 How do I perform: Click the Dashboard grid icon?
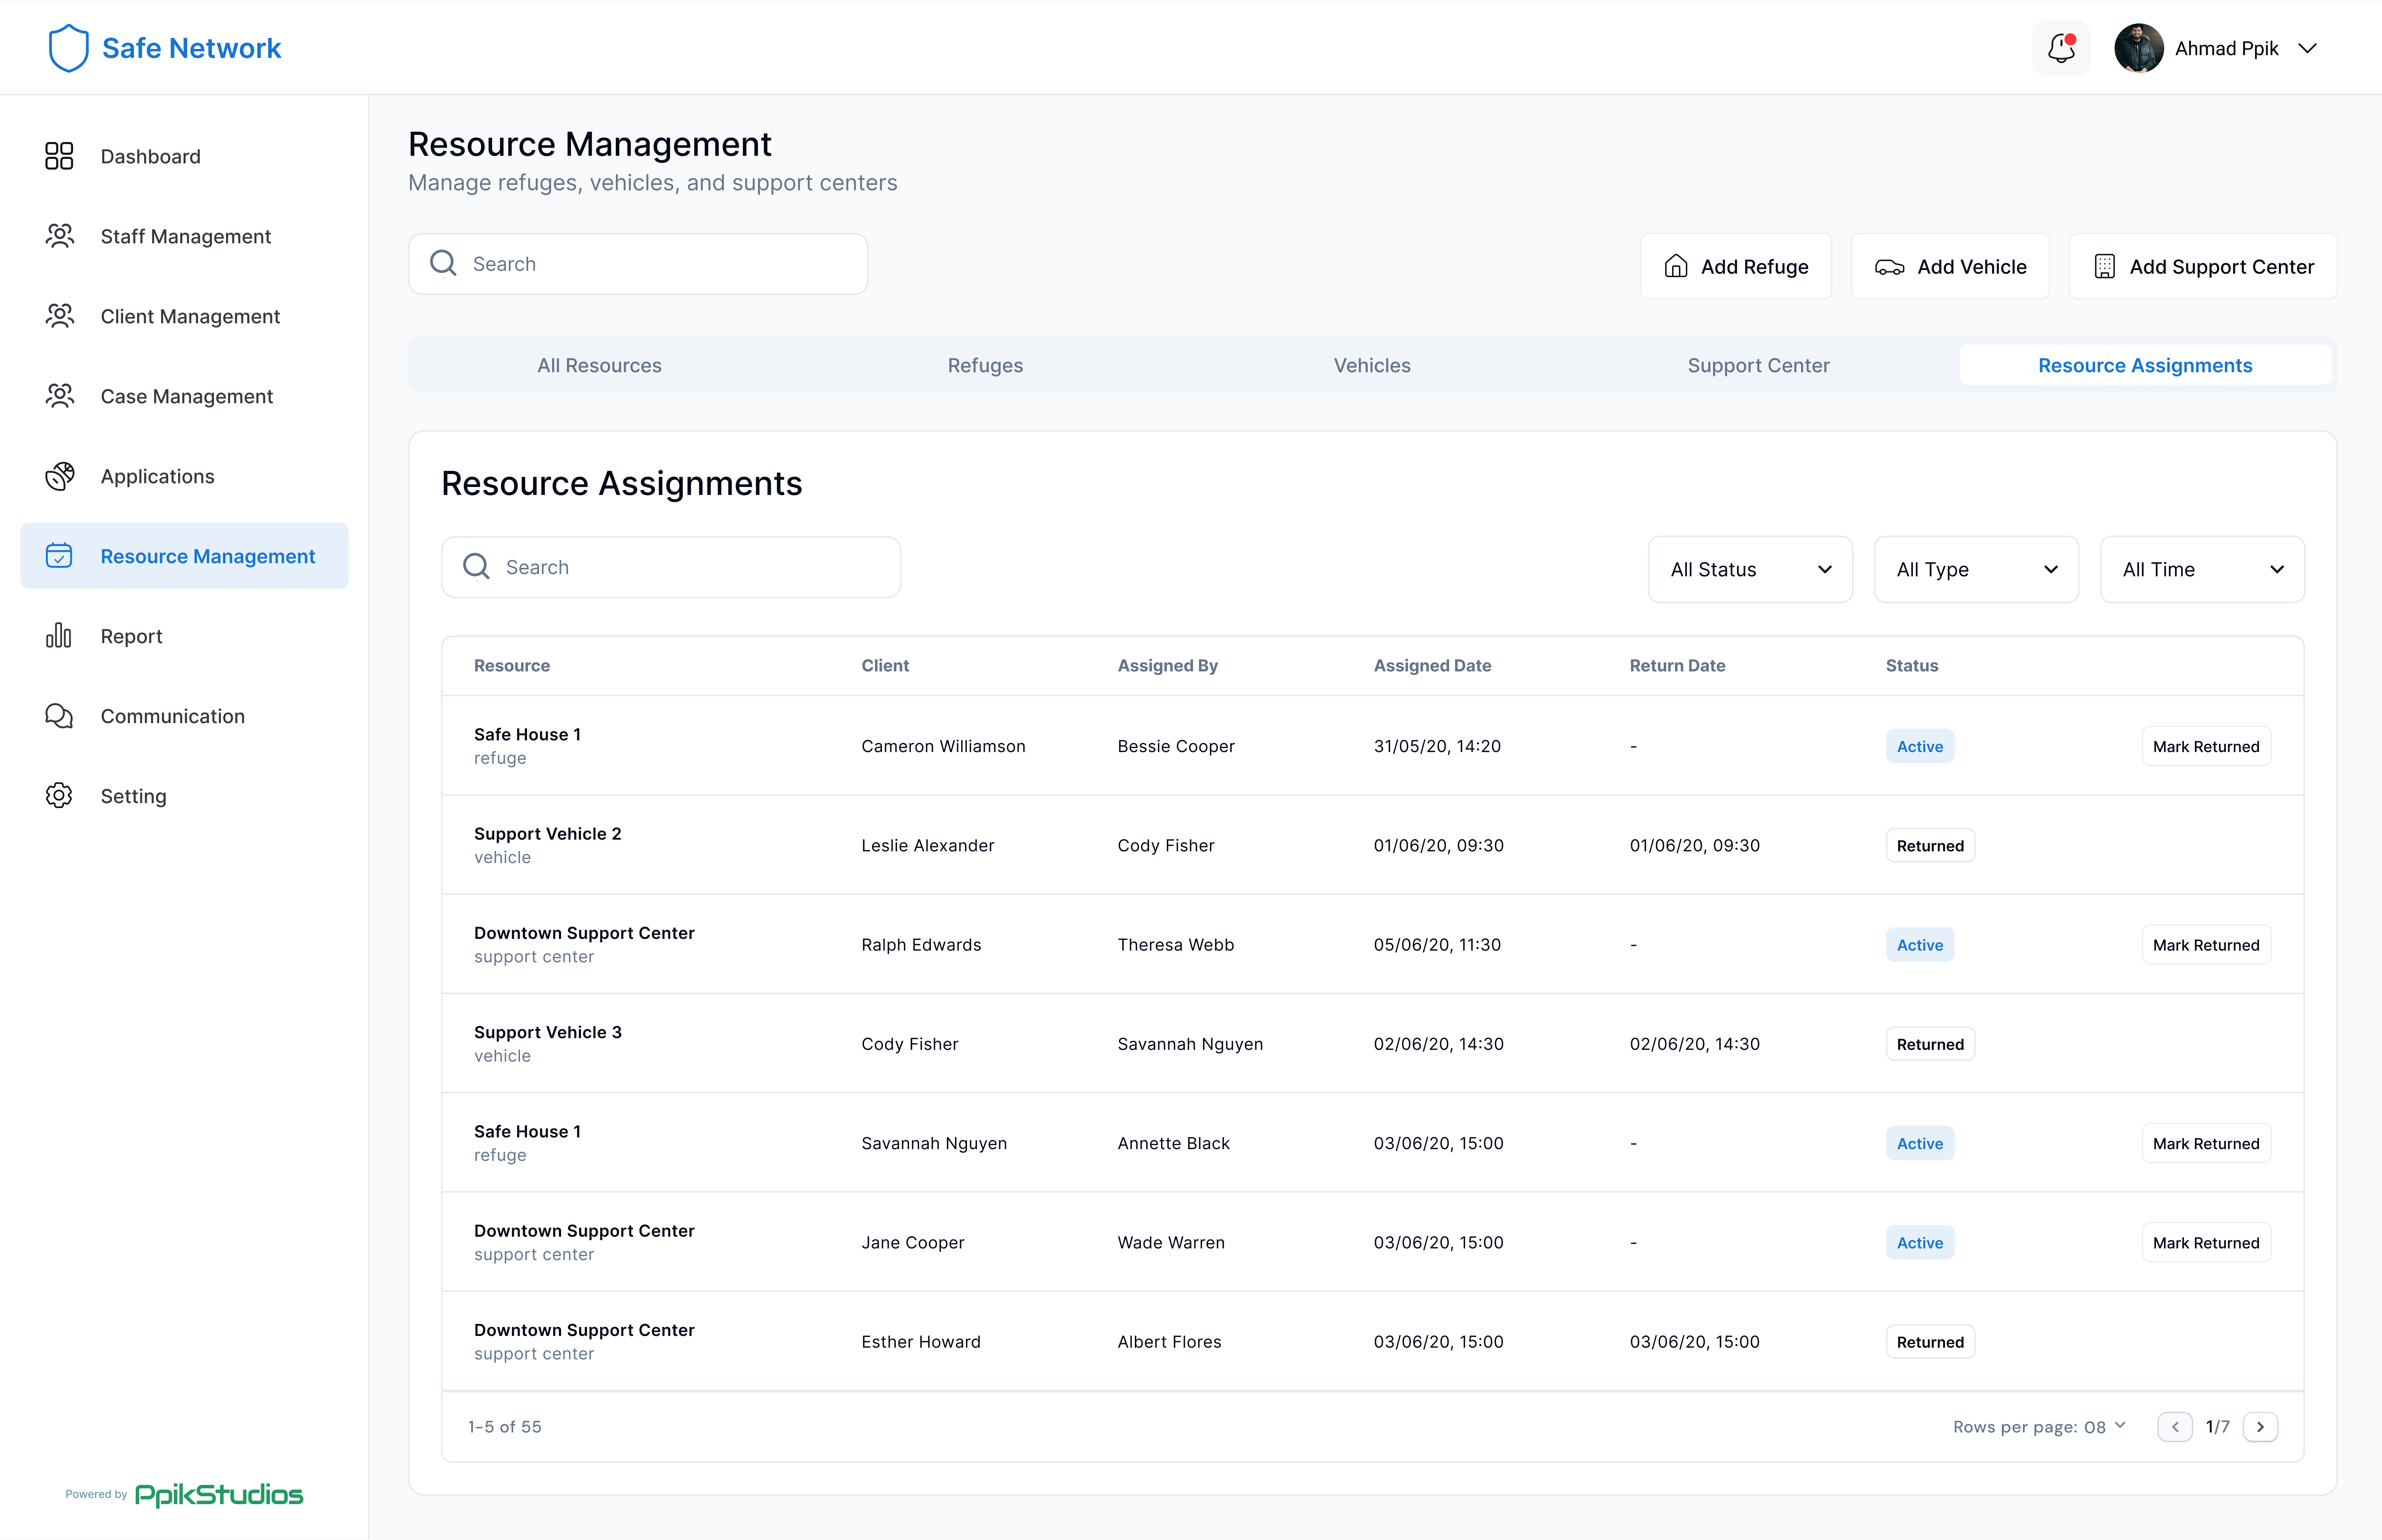pyautogui.click(x=59, y=156)
